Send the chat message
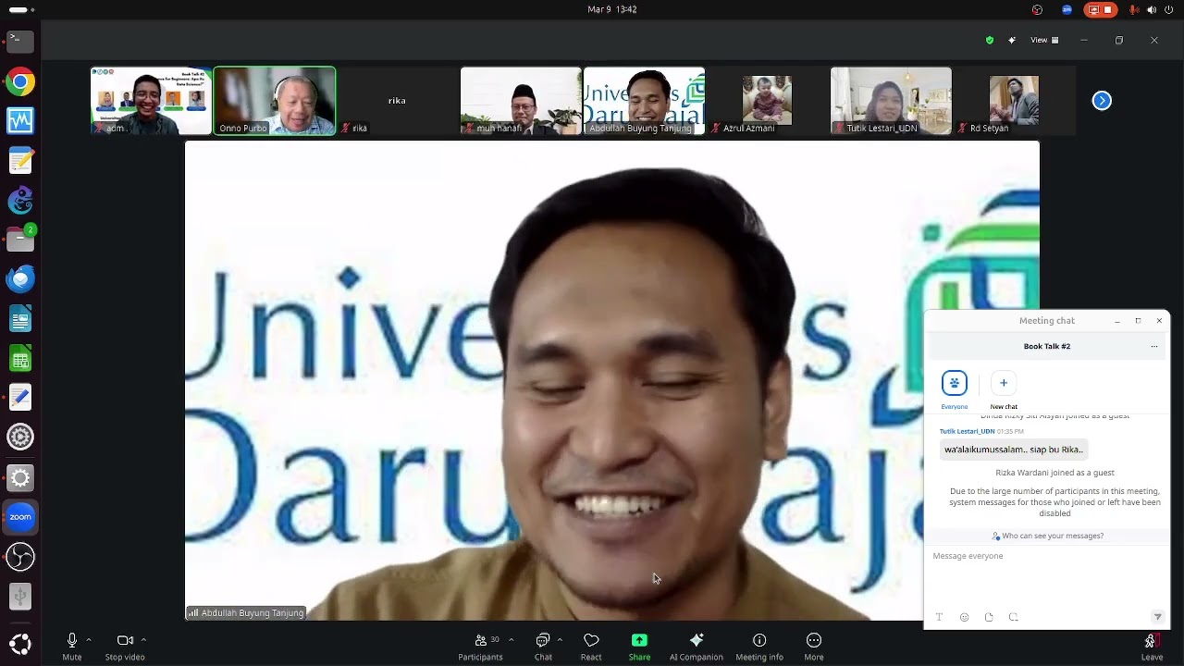Image resolution: width=1184 pixels, height=666 pixels. [1157, 617]
